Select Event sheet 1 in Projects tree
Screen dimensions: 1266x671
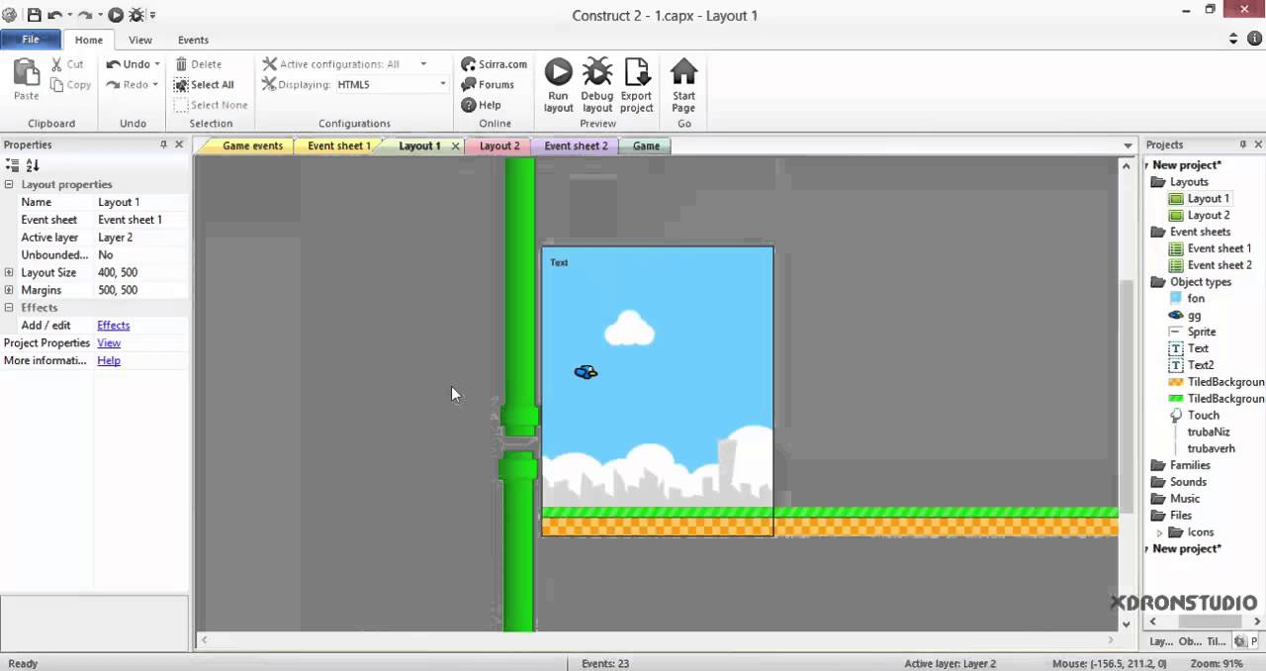pyautogui.click(x=1210, y=248)
